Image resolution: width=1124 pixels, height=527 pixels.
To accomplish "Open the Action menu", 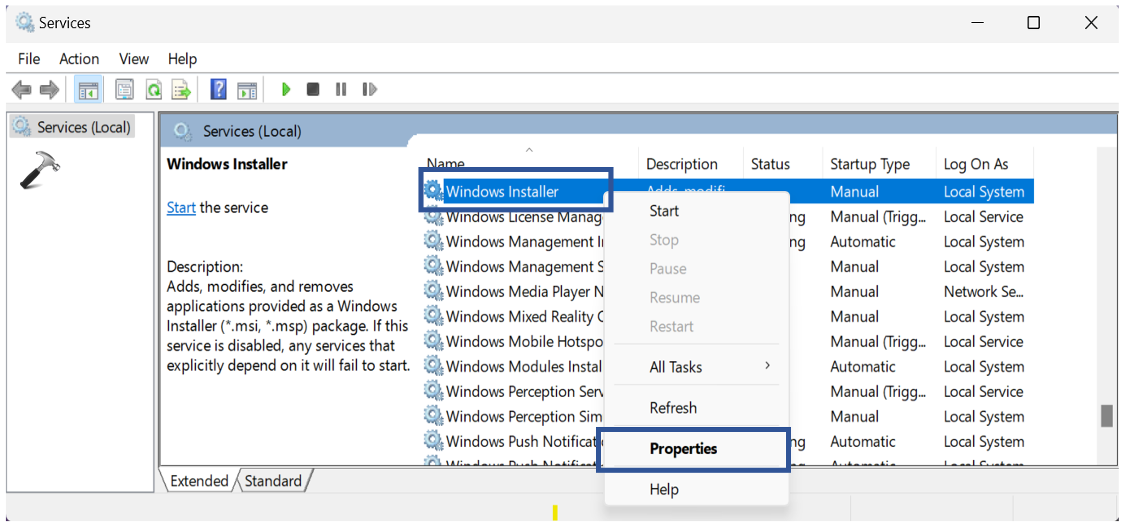I will click(79, 59).
